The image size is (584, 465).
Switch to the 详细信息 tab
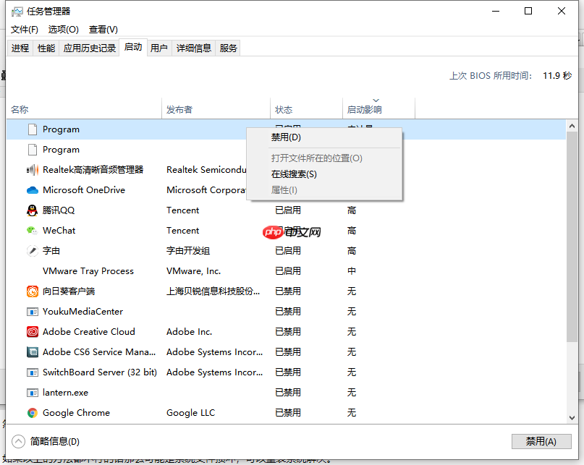pyautogui.click(x=194, y=48)
